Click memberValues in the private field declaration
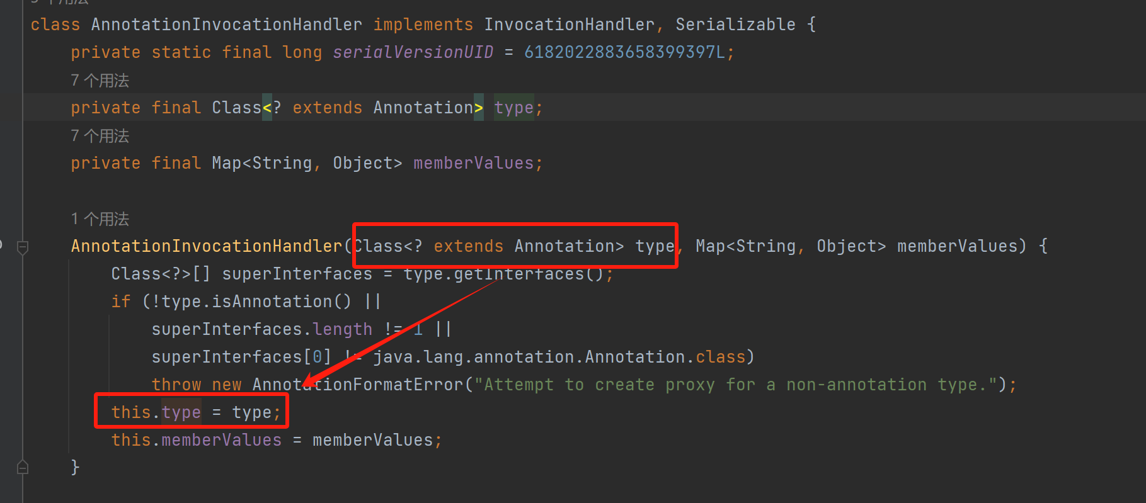This screenshot has height=503, width=1146. point(473,163)
